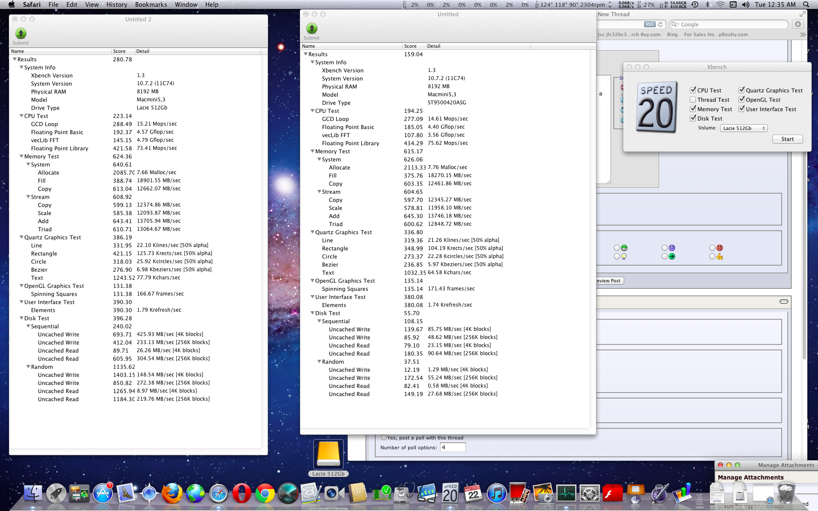Open Google Chrome from the dock

click(x=265, y=494)
